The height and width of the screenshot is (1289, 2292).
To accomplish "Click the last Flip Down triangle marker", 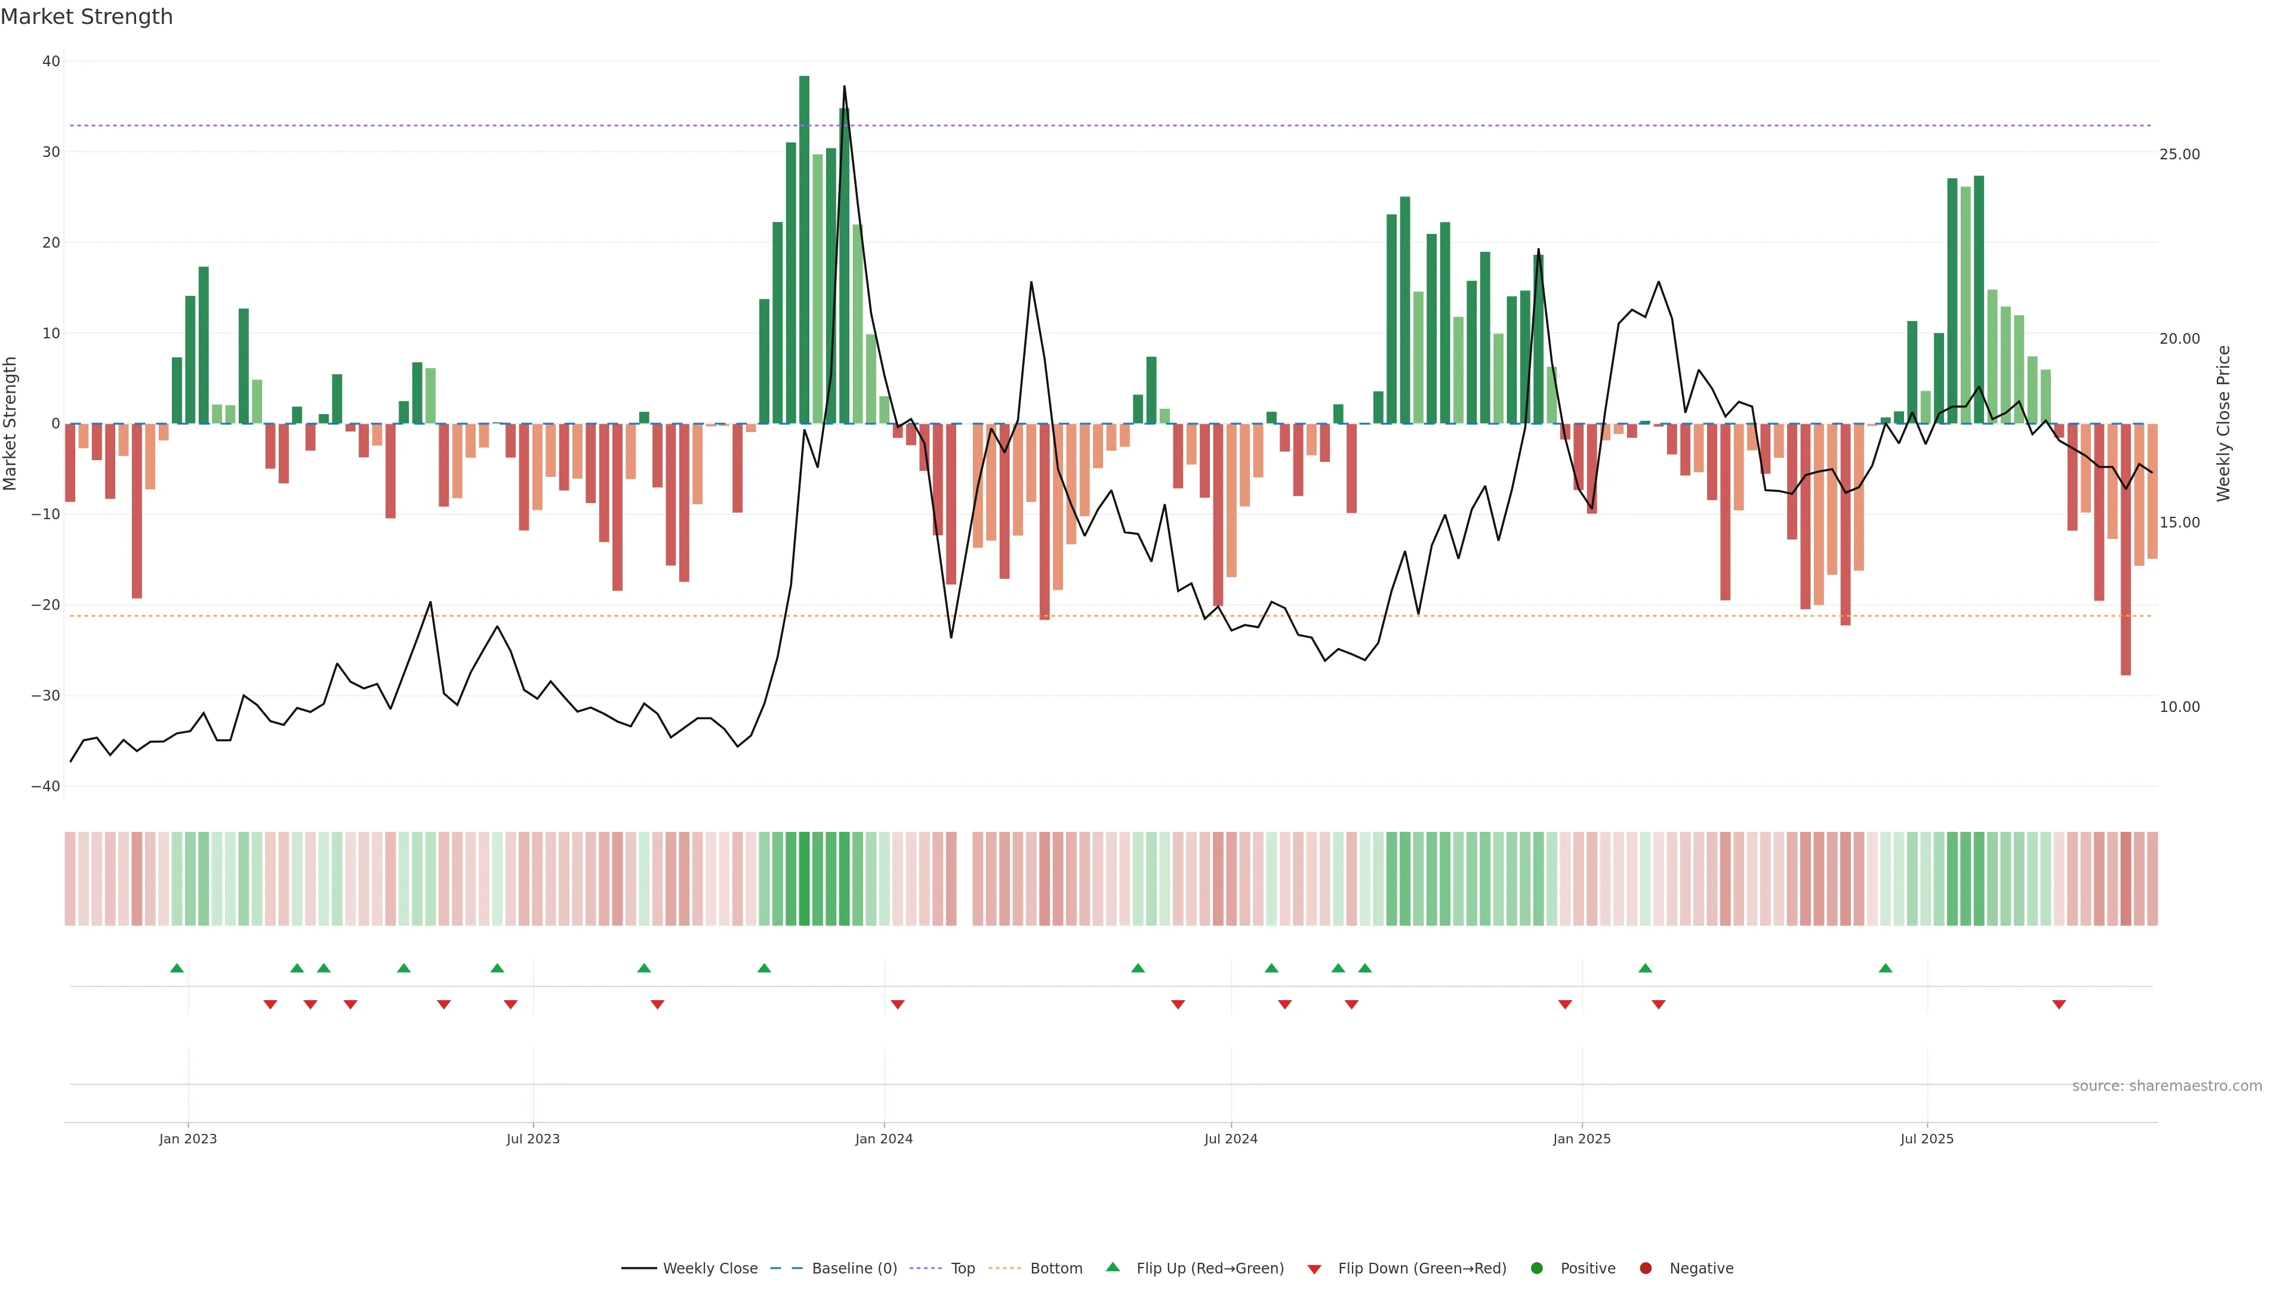I will (2059, 1004).
